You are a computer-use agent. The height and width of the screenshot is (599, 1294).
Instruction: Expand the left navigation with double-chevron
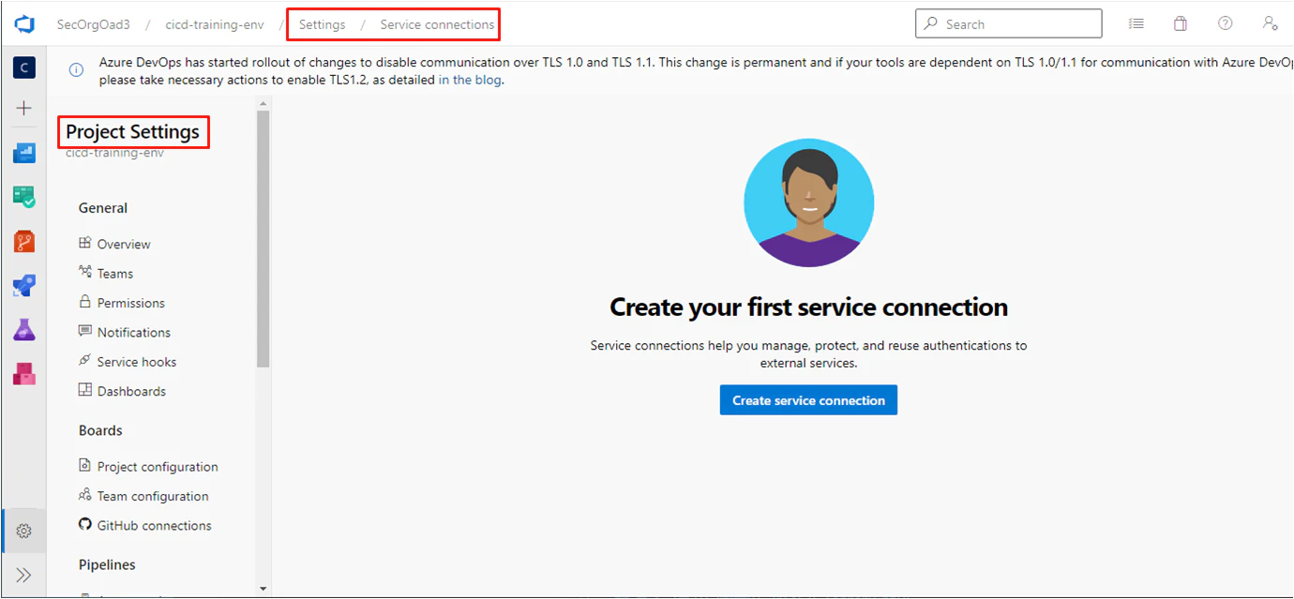(x=24, y=576)
